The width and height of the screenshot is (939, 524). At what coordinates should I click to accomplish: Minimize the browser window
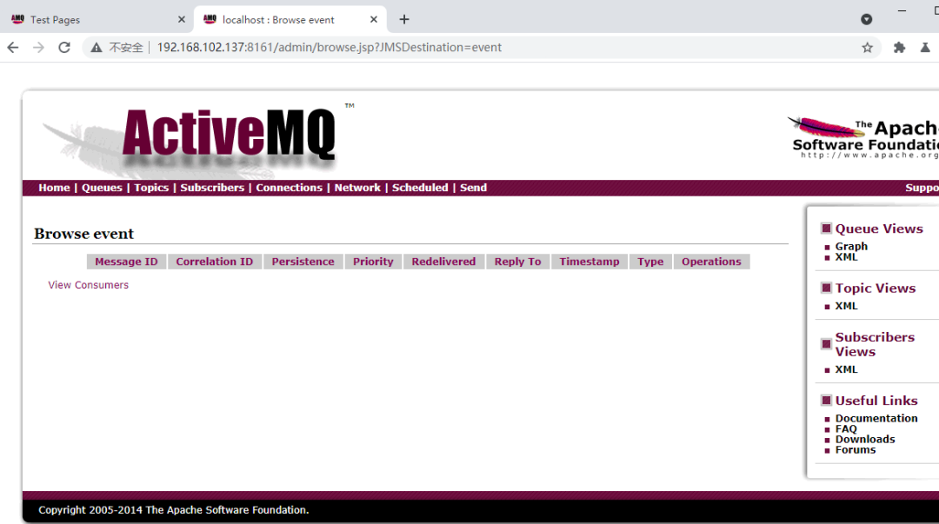(x=902, y=10)
